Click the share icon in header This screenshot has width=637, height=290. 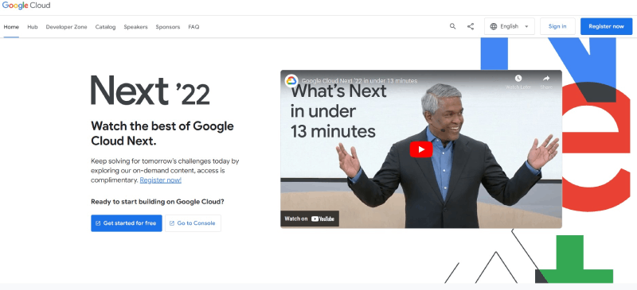coord(471,26)
